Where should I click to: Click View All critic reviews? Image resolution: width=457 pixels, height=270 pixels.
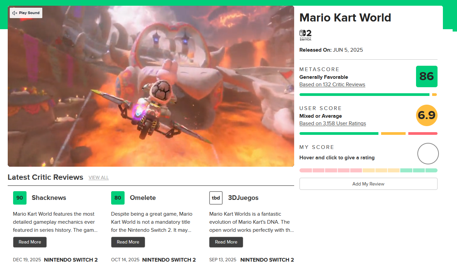pyautogui.click(x=99, y=178)
